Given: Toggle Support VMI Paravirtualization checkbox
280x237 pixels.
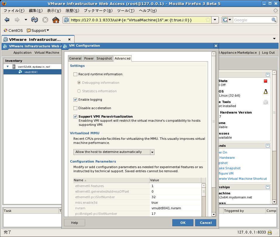Looking at the screenshot, I should [75, 116].
